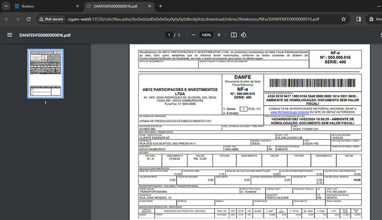
Task: Click the DANFE title text
Action: pos(243,77)
